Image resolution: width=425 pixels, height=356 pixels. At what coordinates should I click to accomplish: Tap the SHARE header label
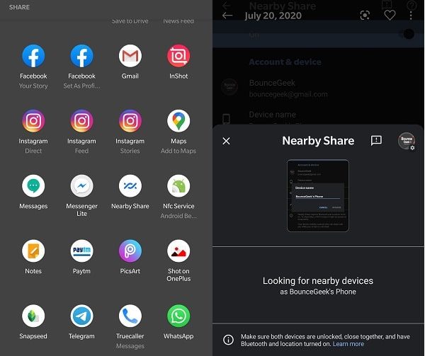[x=19, y=7]
